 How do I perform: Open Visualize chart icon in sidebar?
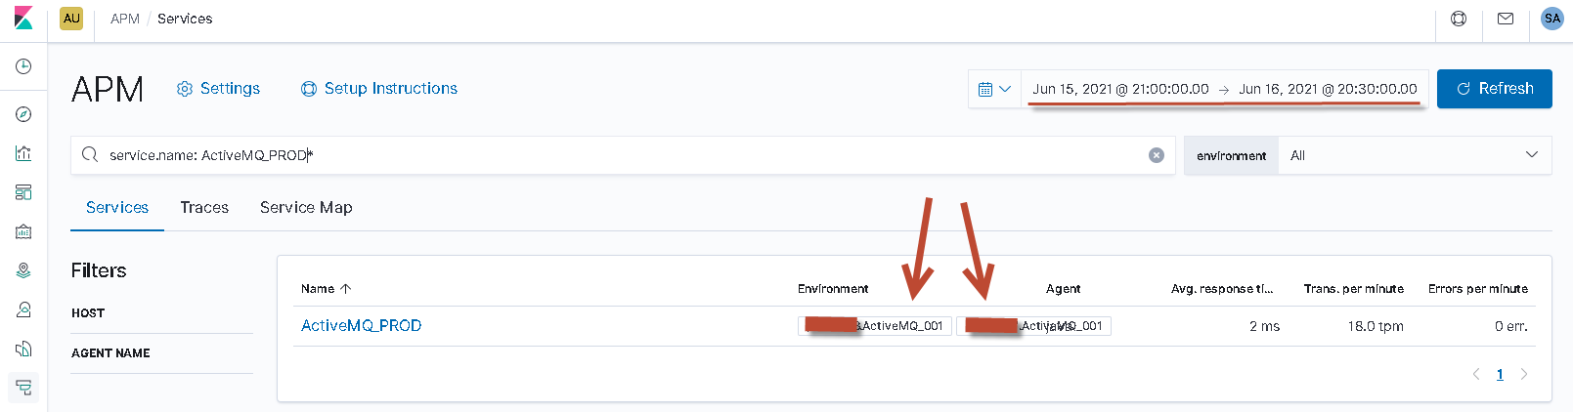23,153
